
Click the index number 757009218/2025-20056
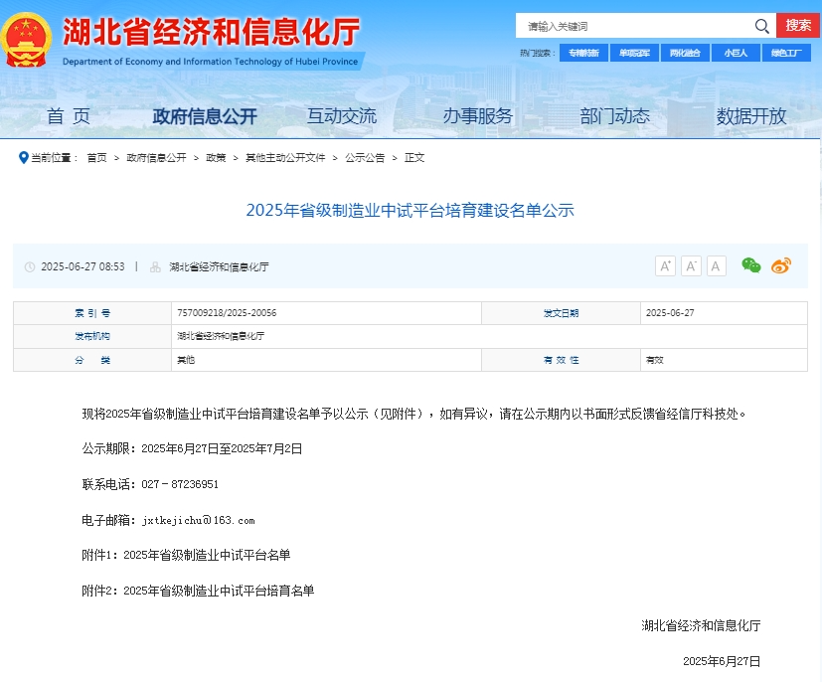pyautogui.click(x=227, y=313)
